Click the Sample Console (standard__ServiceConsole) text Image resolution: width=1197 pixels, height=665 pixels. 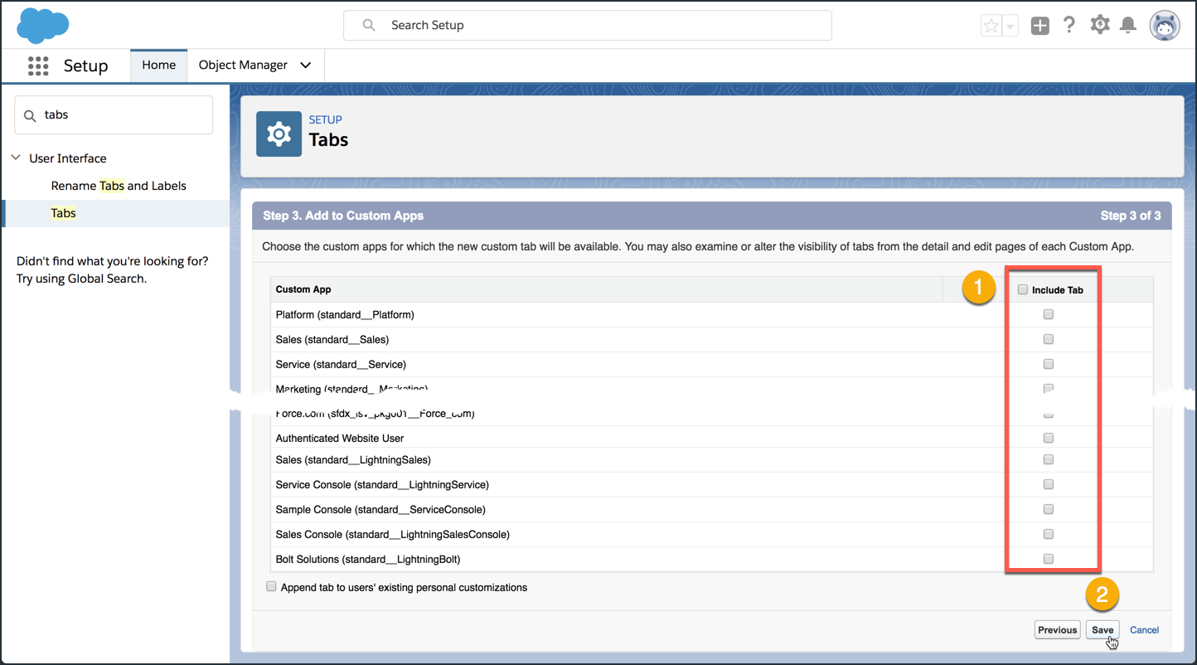380,510
